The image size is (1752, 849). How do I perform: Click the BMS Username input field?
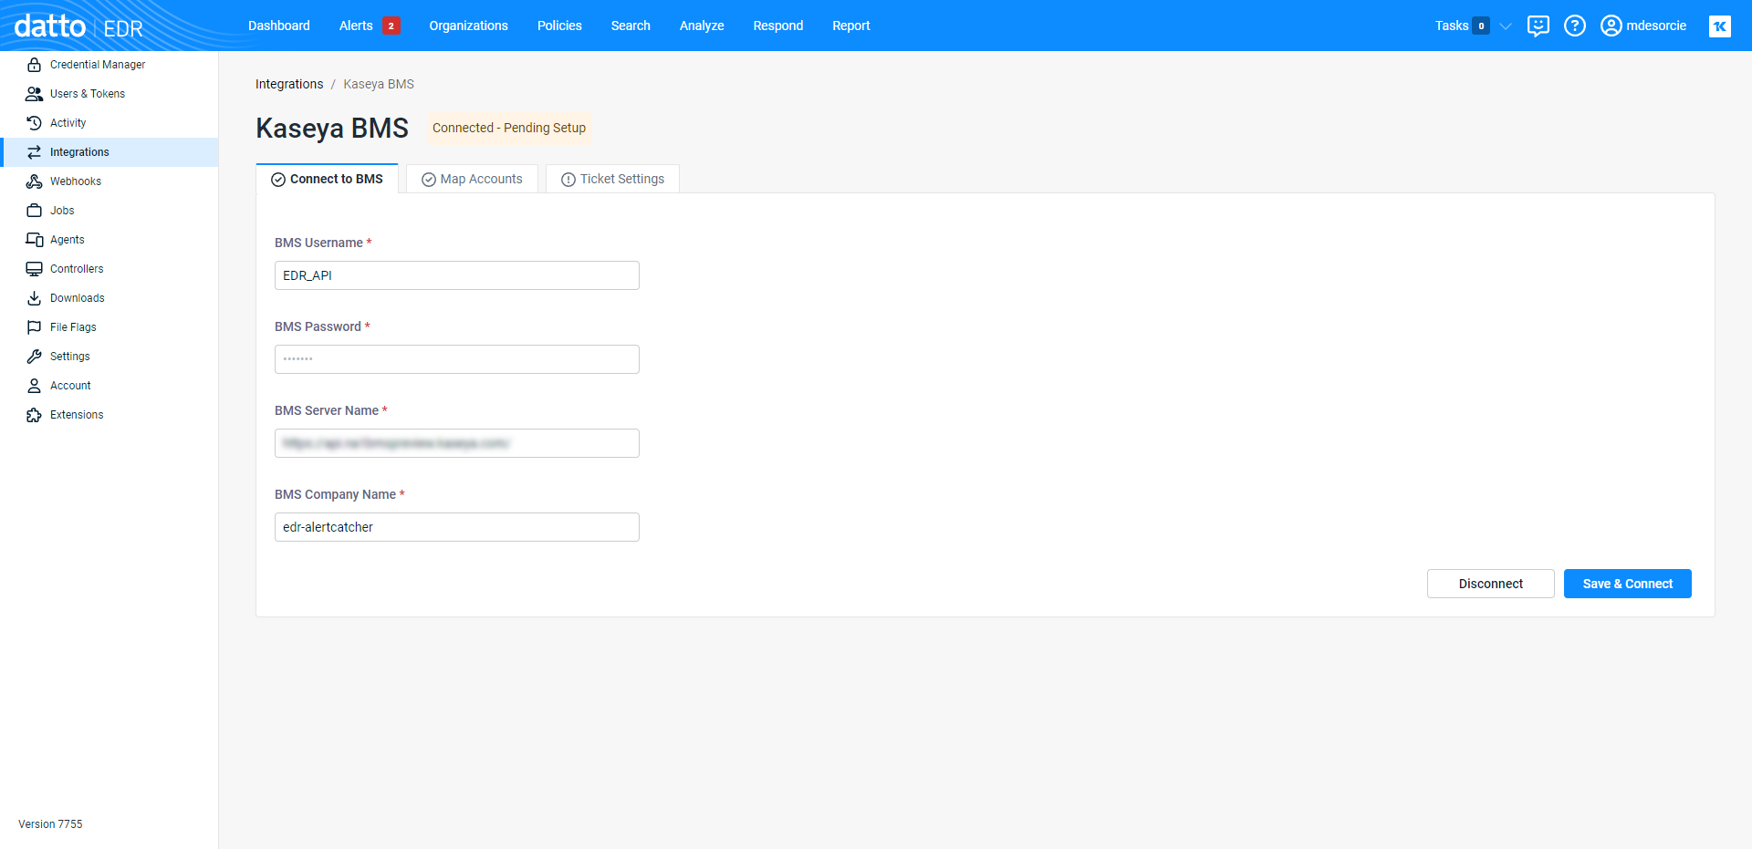(x=457, y=275)
